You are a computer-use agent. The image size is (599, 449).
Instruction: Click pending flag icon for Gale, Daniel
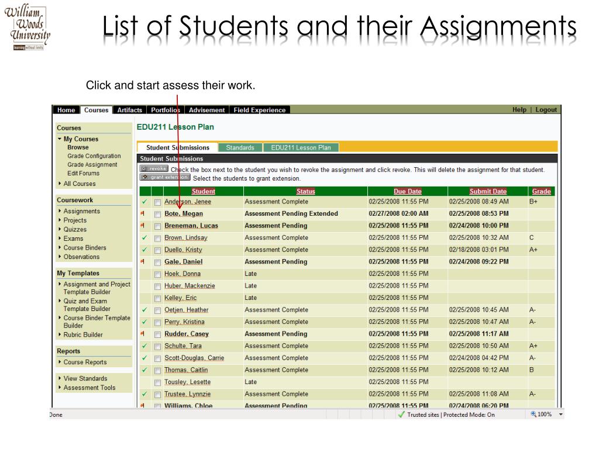(143, 262)
